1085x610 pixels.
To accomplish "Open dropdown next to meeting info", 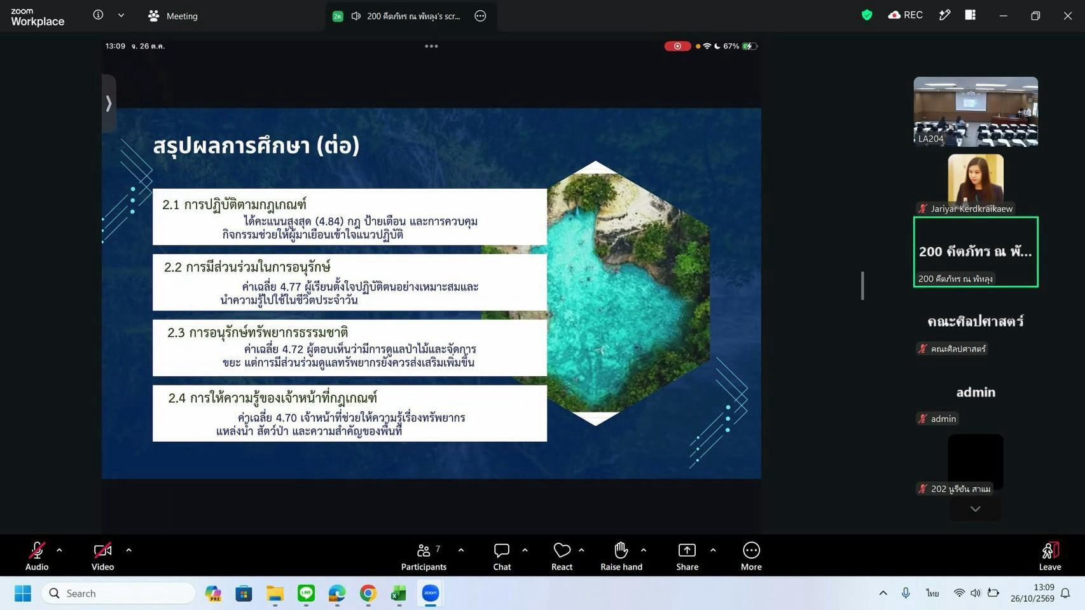I will (x=121, y=15).
